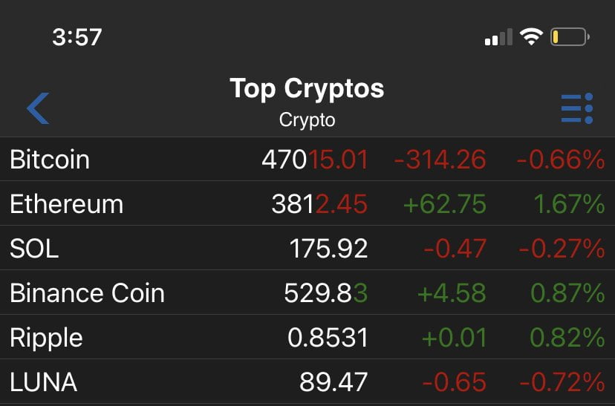Tap Ethereum change +62.75
615x406 pixels.
(444, 204)
